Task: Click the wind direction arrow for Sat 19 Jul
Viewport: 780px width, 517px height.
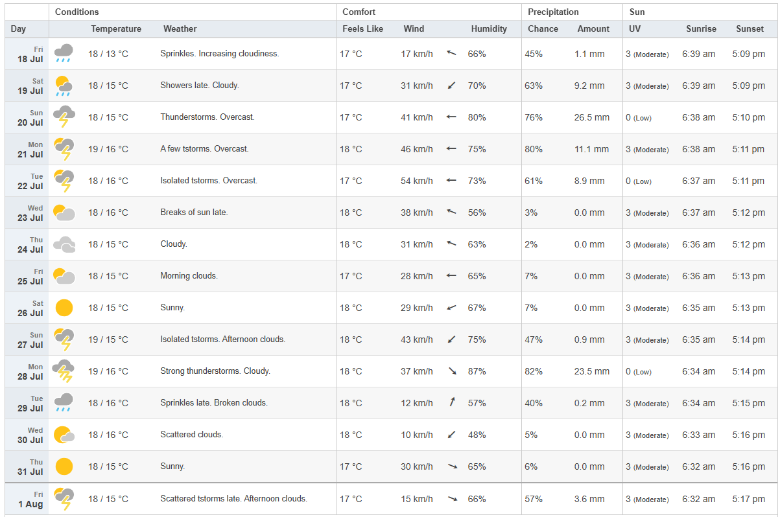Action: click(x=452, y=86)
